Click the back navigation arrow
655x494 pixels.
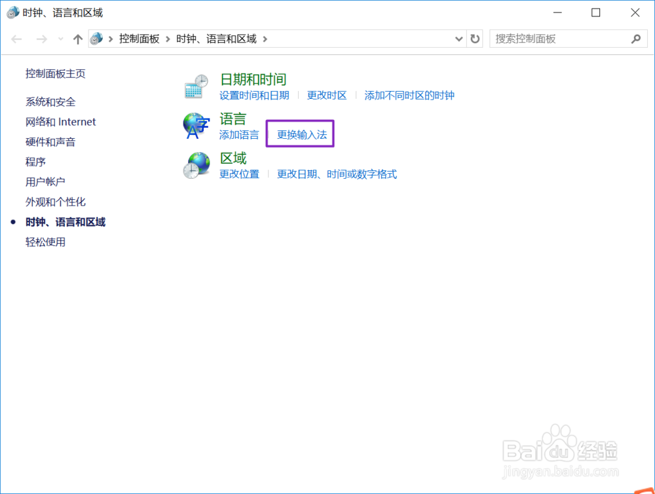pyautogui.click(x=16, y=39)
